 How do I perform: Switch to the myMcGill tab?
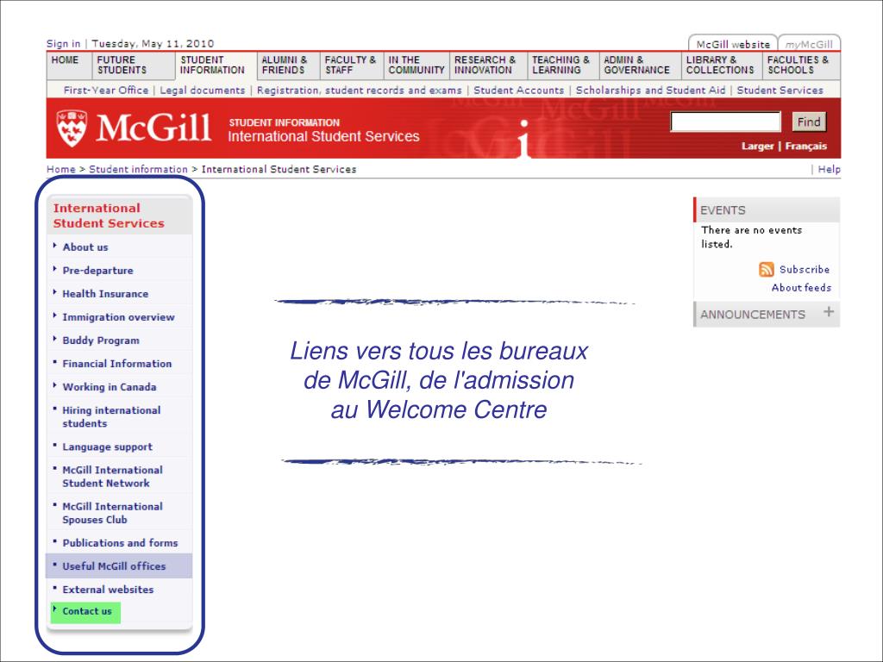[809, 44]
